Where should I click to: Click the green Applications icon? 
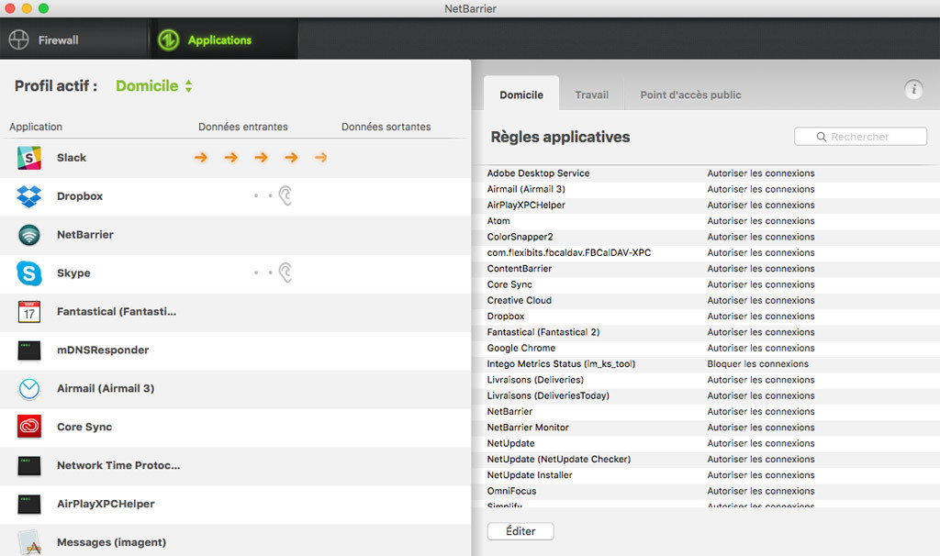[x=169, y=39]
